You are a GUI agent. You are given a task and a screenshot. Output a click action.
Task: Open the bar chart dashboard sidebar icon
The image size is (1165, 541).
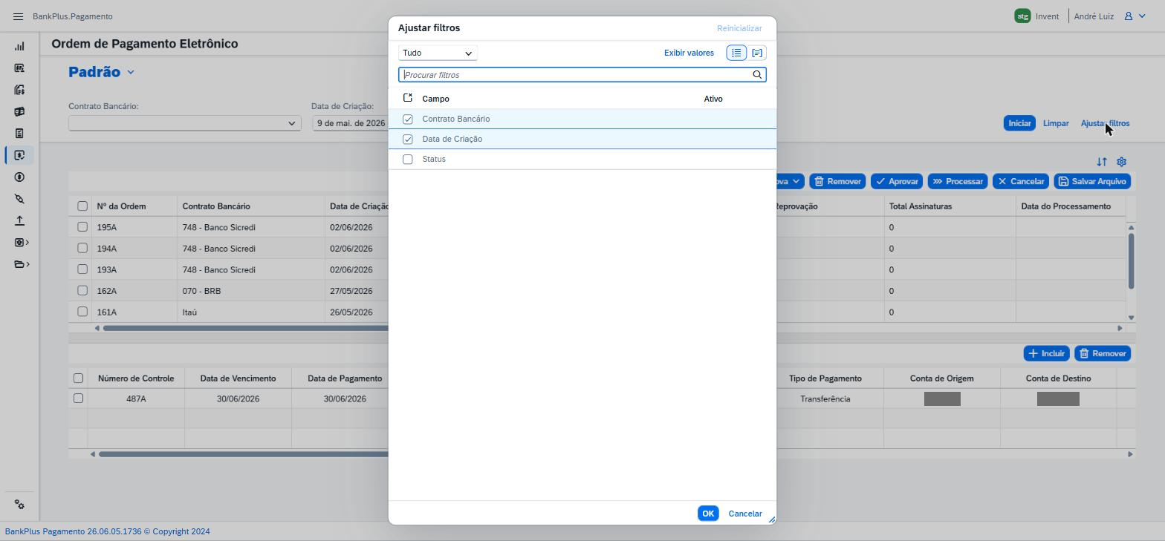19,46
